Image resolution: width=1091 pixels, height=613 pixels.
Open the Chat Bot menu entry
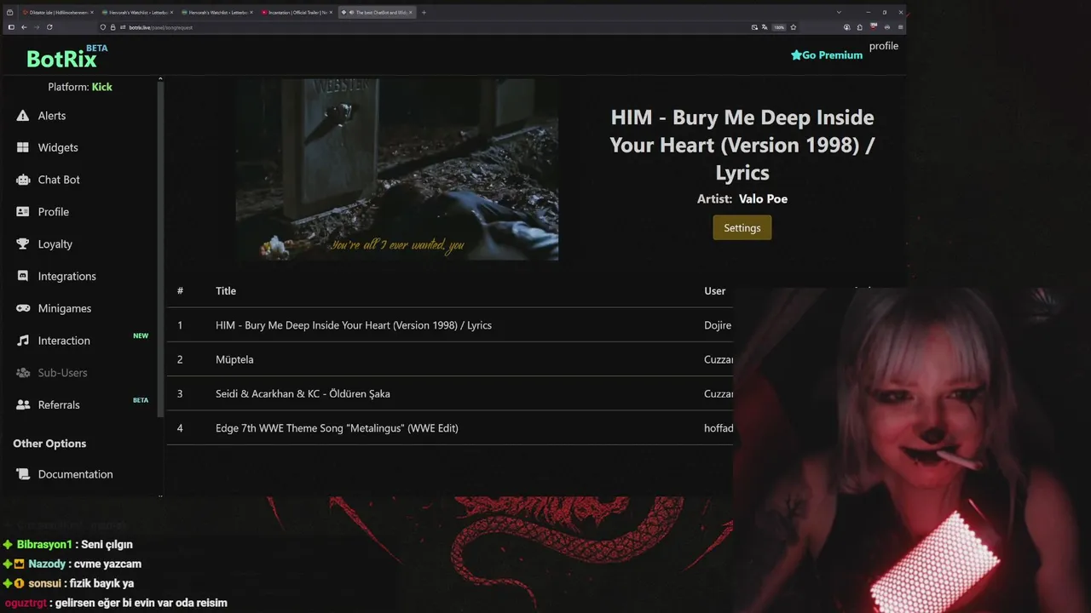(59, 180)
